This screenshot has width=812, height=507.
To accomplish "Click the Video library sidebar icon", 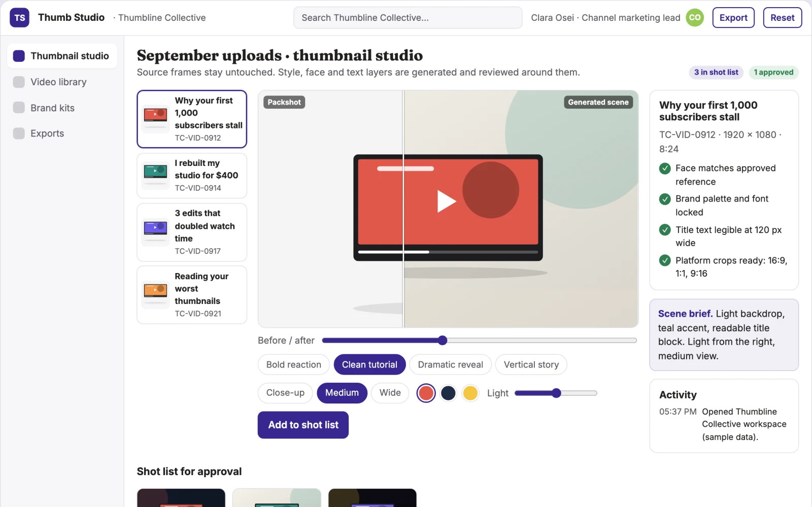I will [x=19, y=82].
